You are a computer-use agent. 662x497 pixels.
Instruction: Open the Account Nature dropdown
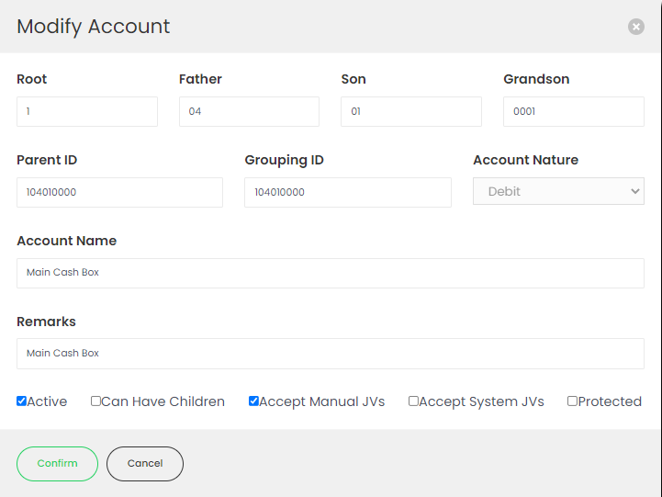pyautogui.click(x=558, y=191)
